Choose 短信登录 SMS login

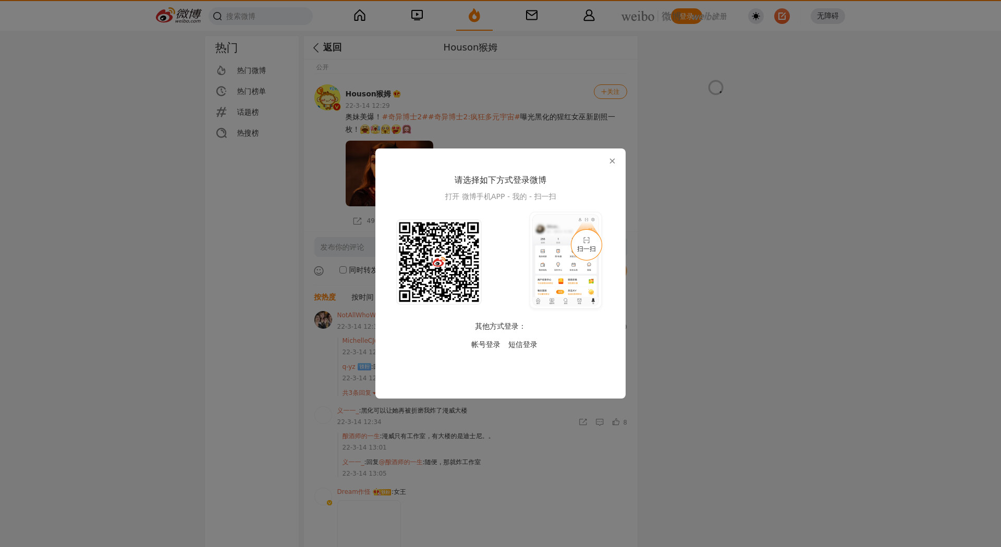pyautogui.click(x=522, y=344)
